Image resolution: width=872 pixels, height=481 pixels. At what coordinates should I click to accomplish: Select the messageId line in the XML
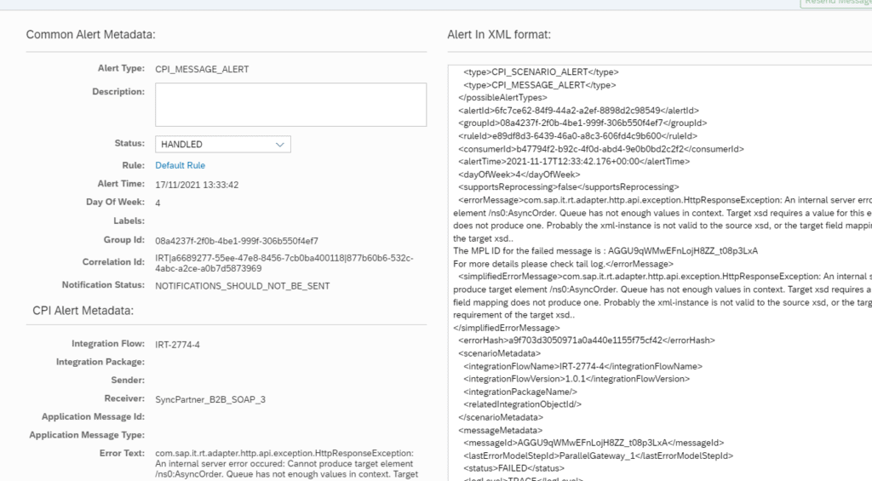[594, 444]
